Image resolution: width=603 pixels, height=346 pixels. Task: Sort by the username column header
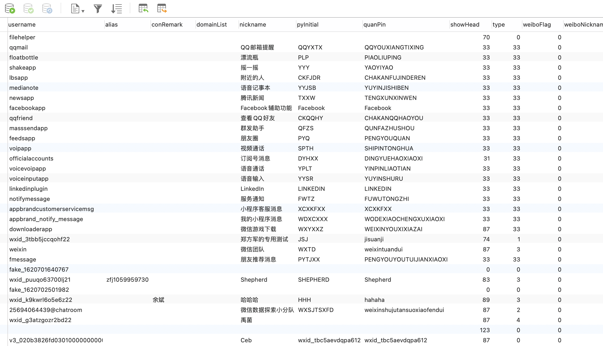point(22,25)
